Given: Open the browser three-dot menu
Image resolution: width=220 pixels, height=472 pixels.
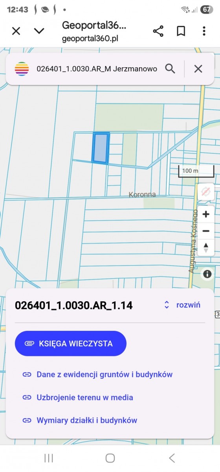Looking at the screenshot, I should point(204,31).
